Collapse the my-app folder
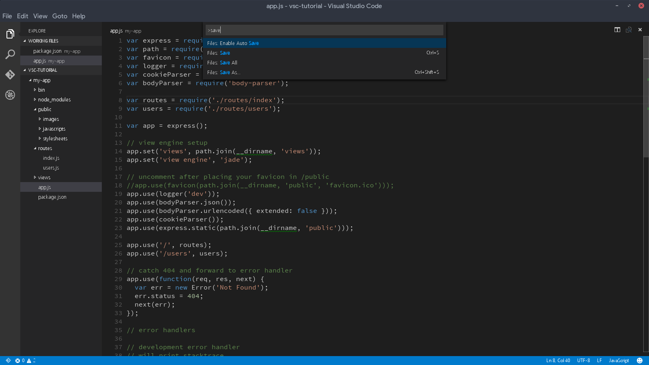 point(61,80)
